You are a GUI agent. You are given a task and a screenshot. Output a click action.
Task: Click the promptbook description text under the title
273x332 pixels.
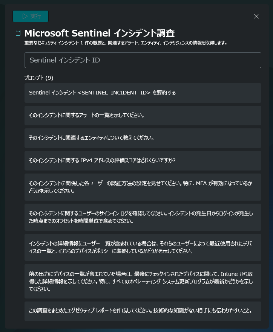click(126, 43)
